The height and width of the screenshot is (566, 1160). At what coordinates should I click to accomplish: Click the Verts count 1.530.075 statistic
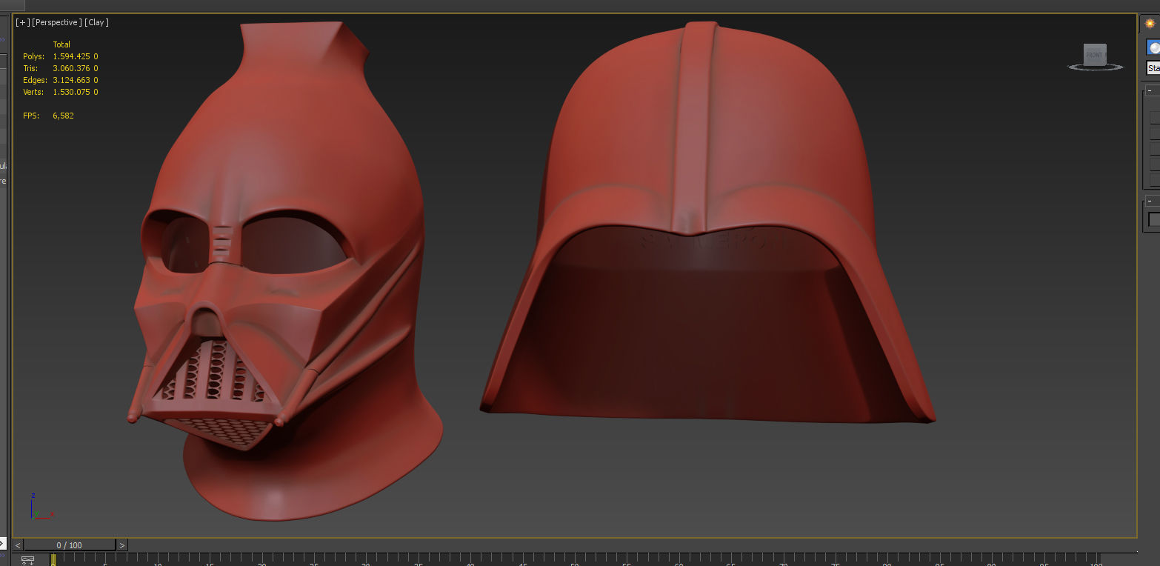tap(71, 92)
